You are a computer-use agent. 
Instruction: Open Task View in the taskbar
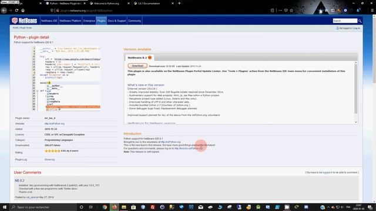[90, 207]
